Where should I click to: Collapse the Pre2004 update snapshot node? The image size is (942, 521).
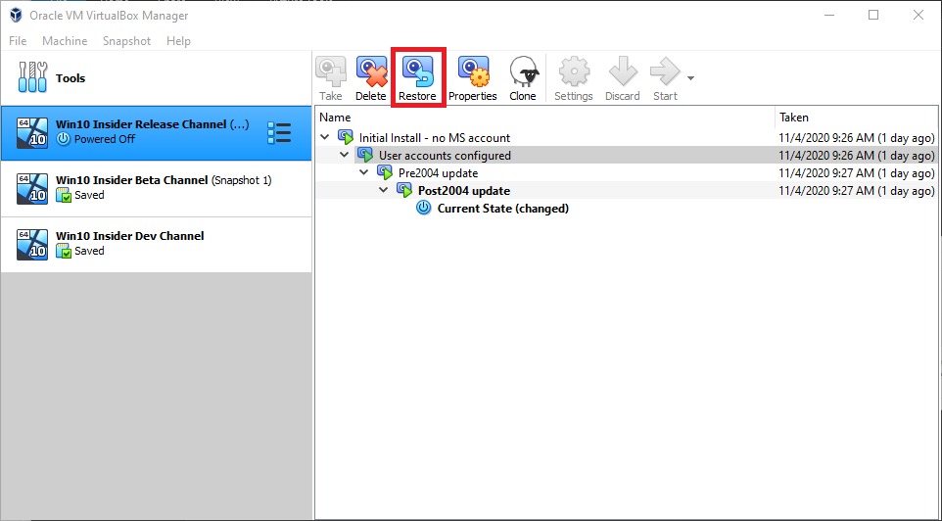364,173
